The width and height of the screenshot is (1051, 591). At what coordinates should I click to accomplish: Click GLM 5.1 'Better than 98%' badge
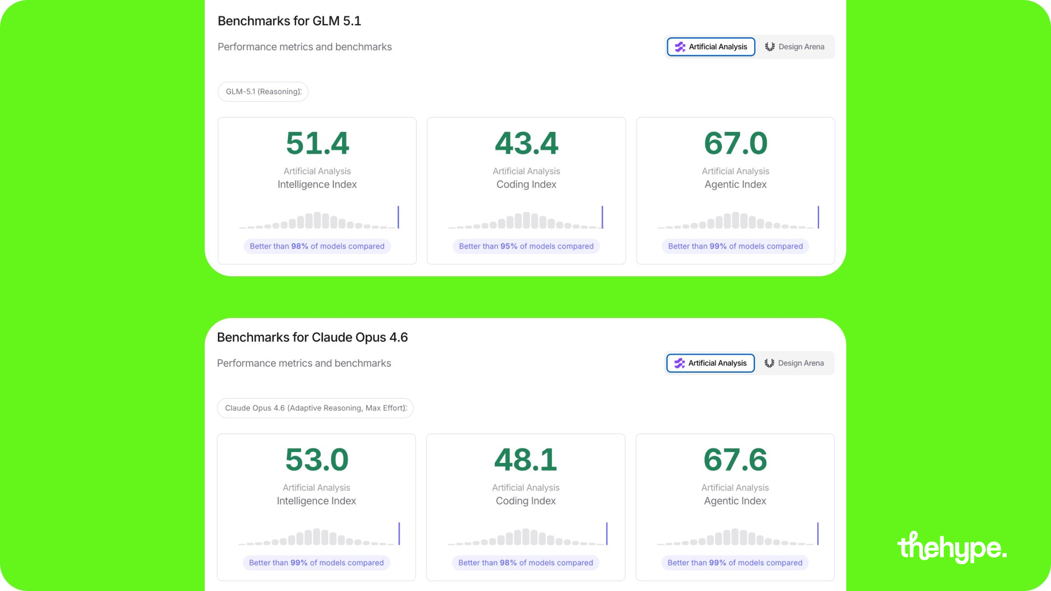[x=317, y=246]
